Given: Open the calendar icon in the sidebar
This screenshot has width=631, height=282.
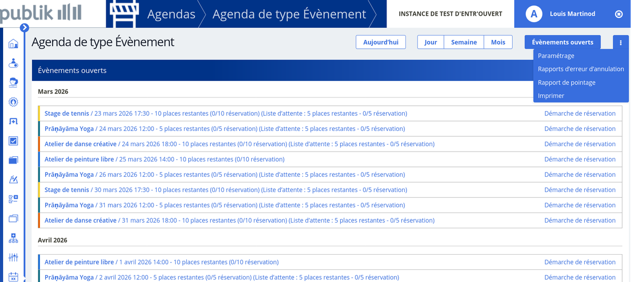Looking at the screenshot, I should [14, 276].
